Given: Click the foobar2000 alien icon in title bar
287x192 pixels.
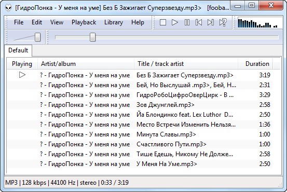Looking at the screenshot, I should click(8, 8).
